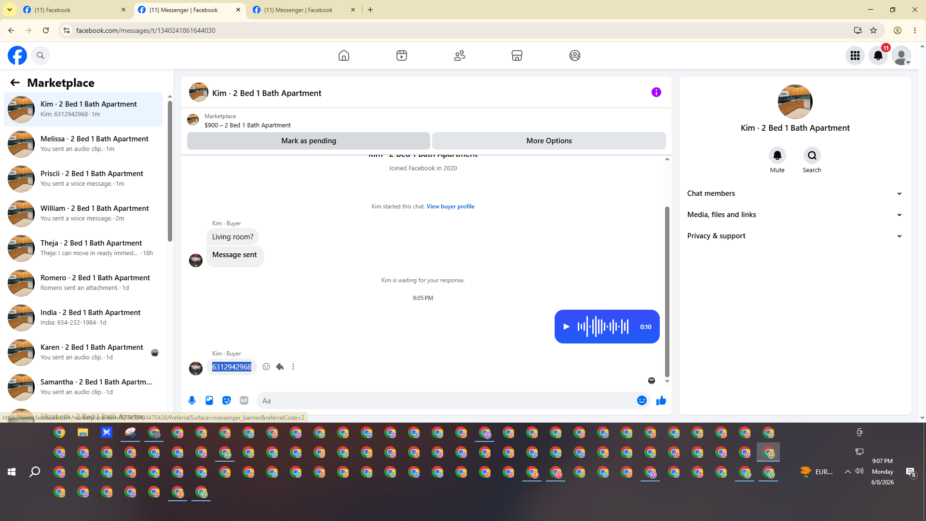Bookmark this page with the star icon
926x521 pixels.
873,30
